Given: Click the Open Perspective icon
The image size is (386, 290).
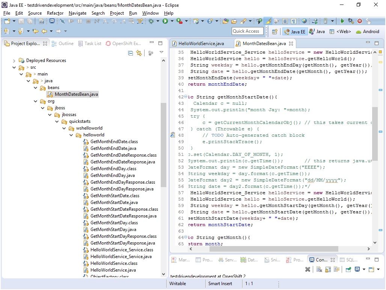Looking at the screenshot, I should coord(274,32).
